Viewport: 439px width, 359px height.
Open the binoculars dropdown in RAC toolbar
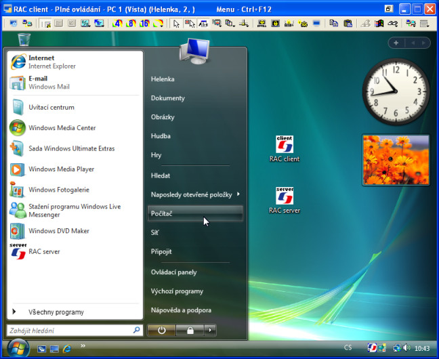[x=392, y=24]
